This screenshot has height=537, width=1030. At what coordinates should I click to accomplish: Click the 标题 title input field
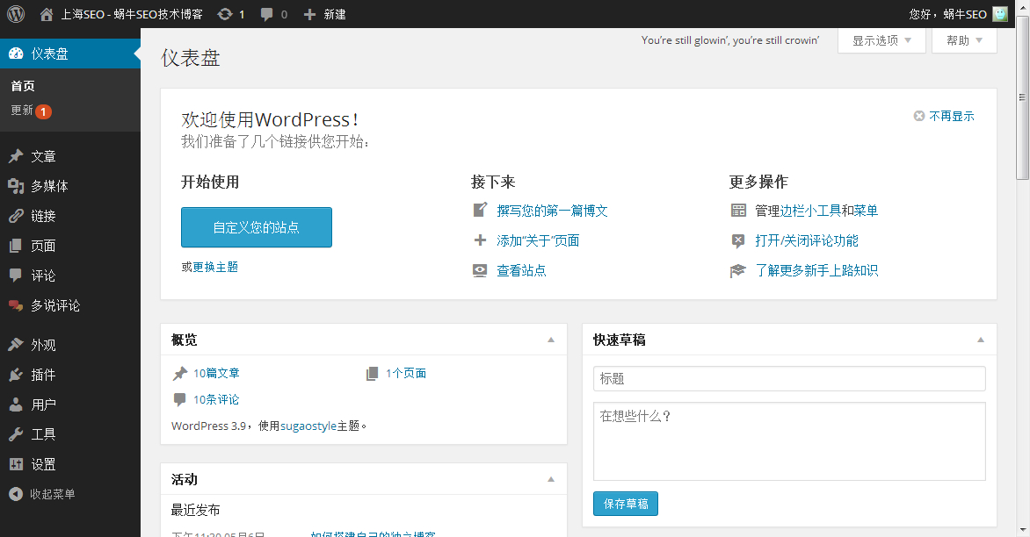(x=788, y=378)
